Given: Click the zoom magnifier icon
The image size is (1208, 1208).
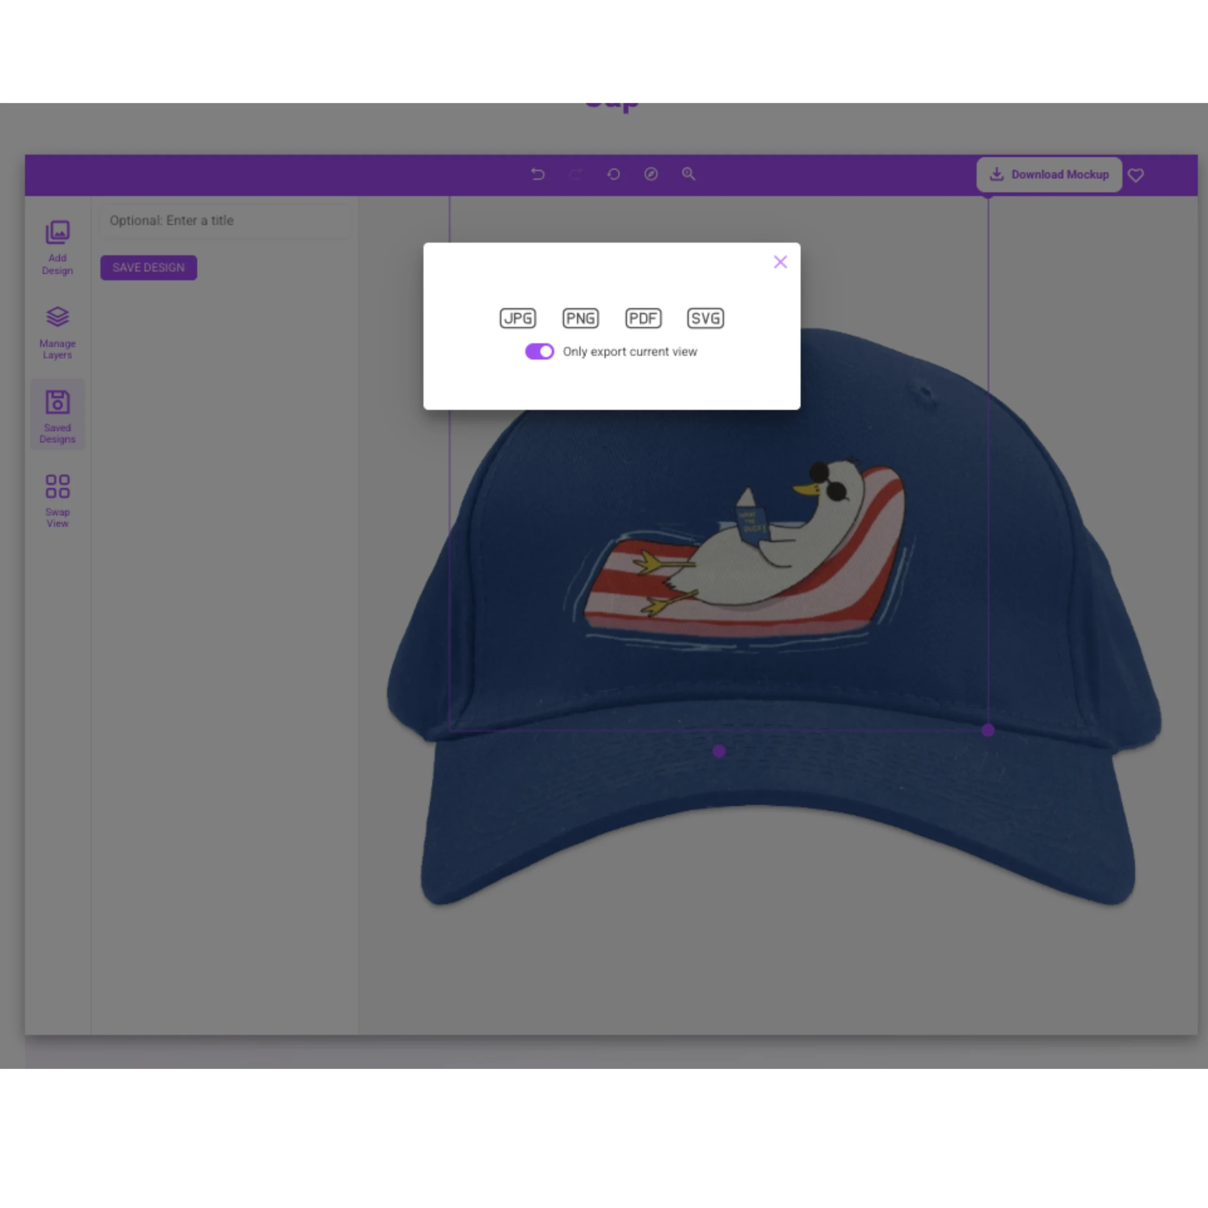Looking at the screenshot, I should tap(688, 175).
